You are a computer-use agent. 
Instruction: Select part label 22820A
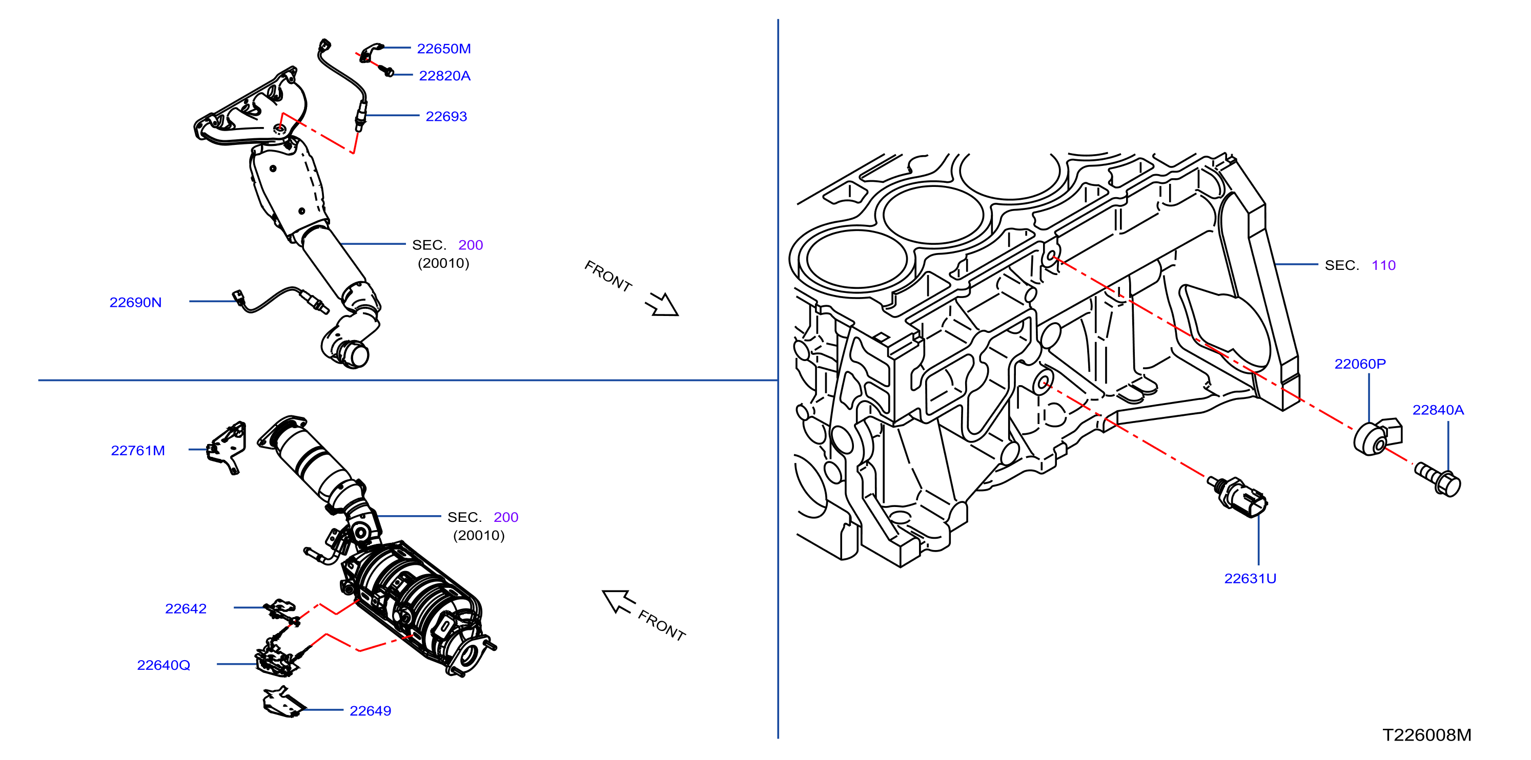[x=444, y=76]
